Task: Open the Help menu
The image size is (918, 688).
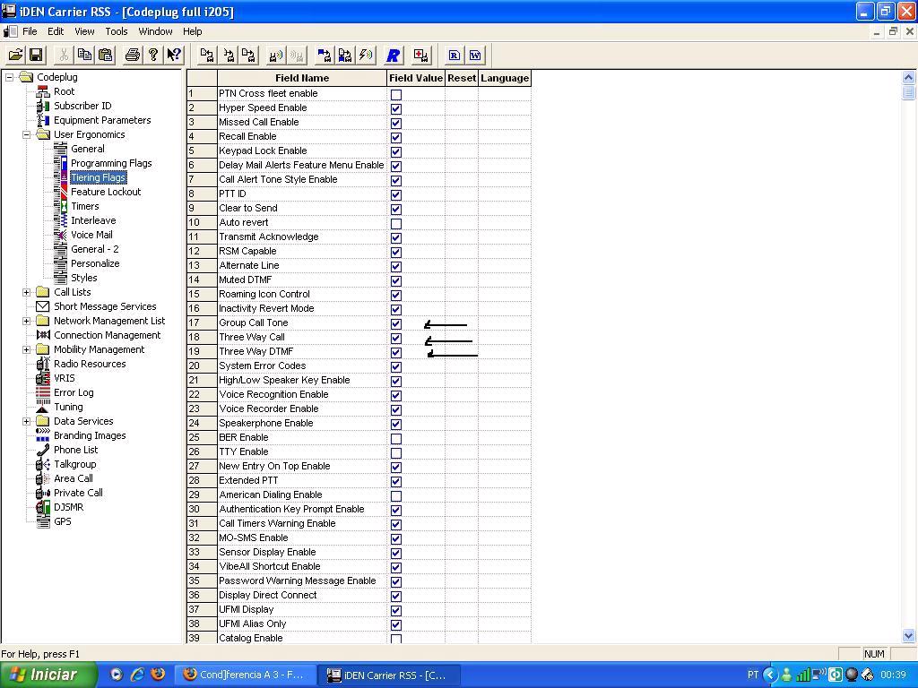Action: pos(192,31)
